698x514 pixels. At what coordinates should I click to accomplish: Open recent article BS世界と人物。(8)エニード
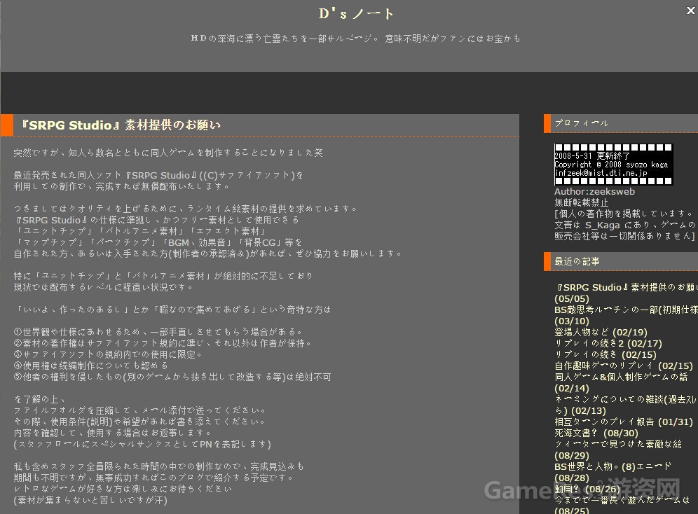pyautogui.click(x=613, y=472)
